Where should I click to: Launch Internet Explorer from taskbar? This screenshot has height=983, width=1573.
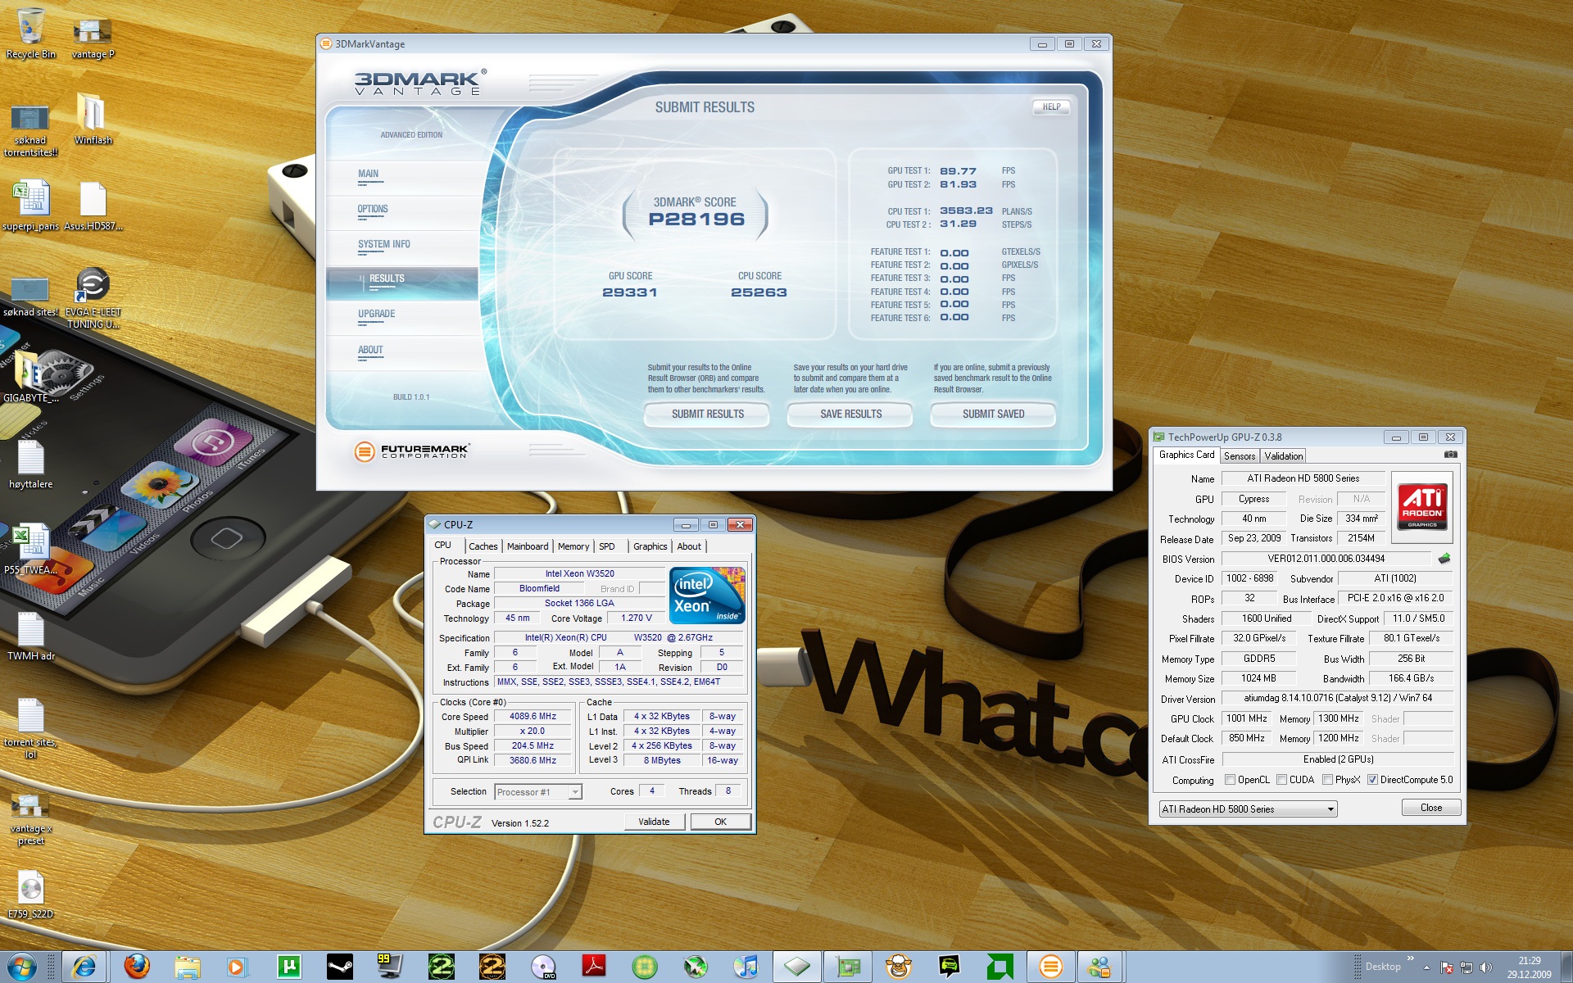click(x=84, y=967)
